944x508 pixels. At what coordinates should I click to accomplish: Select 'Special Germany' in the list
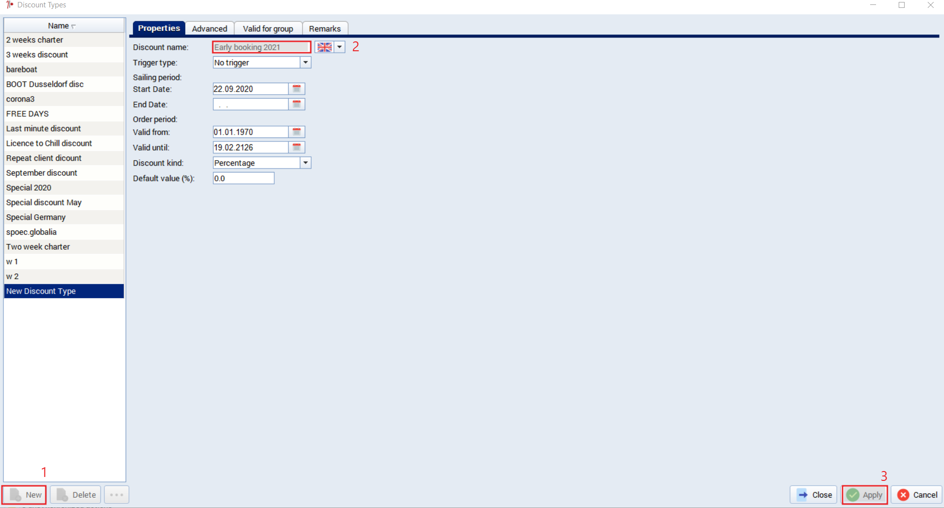[64, 217]
